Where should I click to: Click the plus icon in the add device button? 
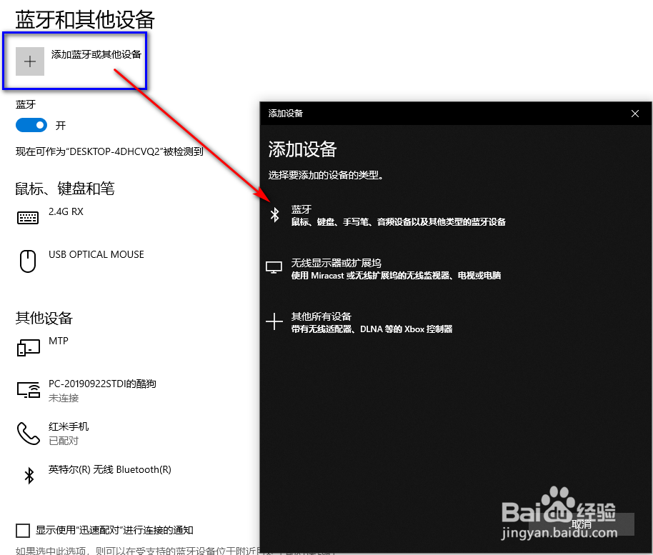pyautogui.click(x=29, y=61)
